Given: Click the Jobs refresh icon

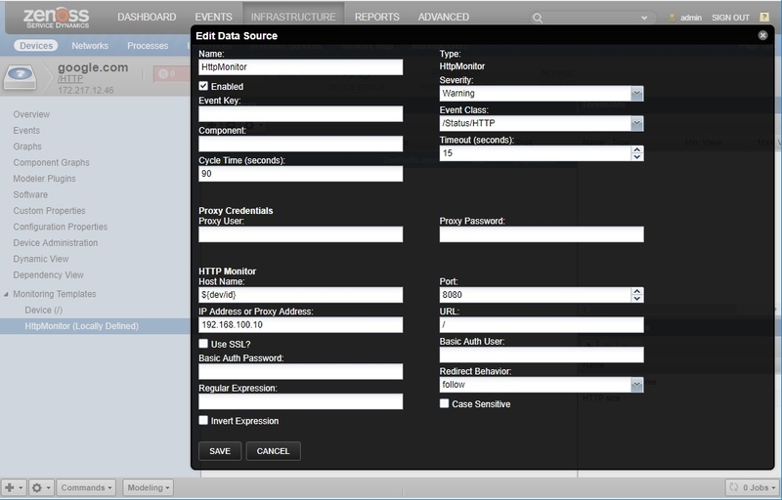Looking at the screenshot, I should pyautogui.click(x=733, y=487).
